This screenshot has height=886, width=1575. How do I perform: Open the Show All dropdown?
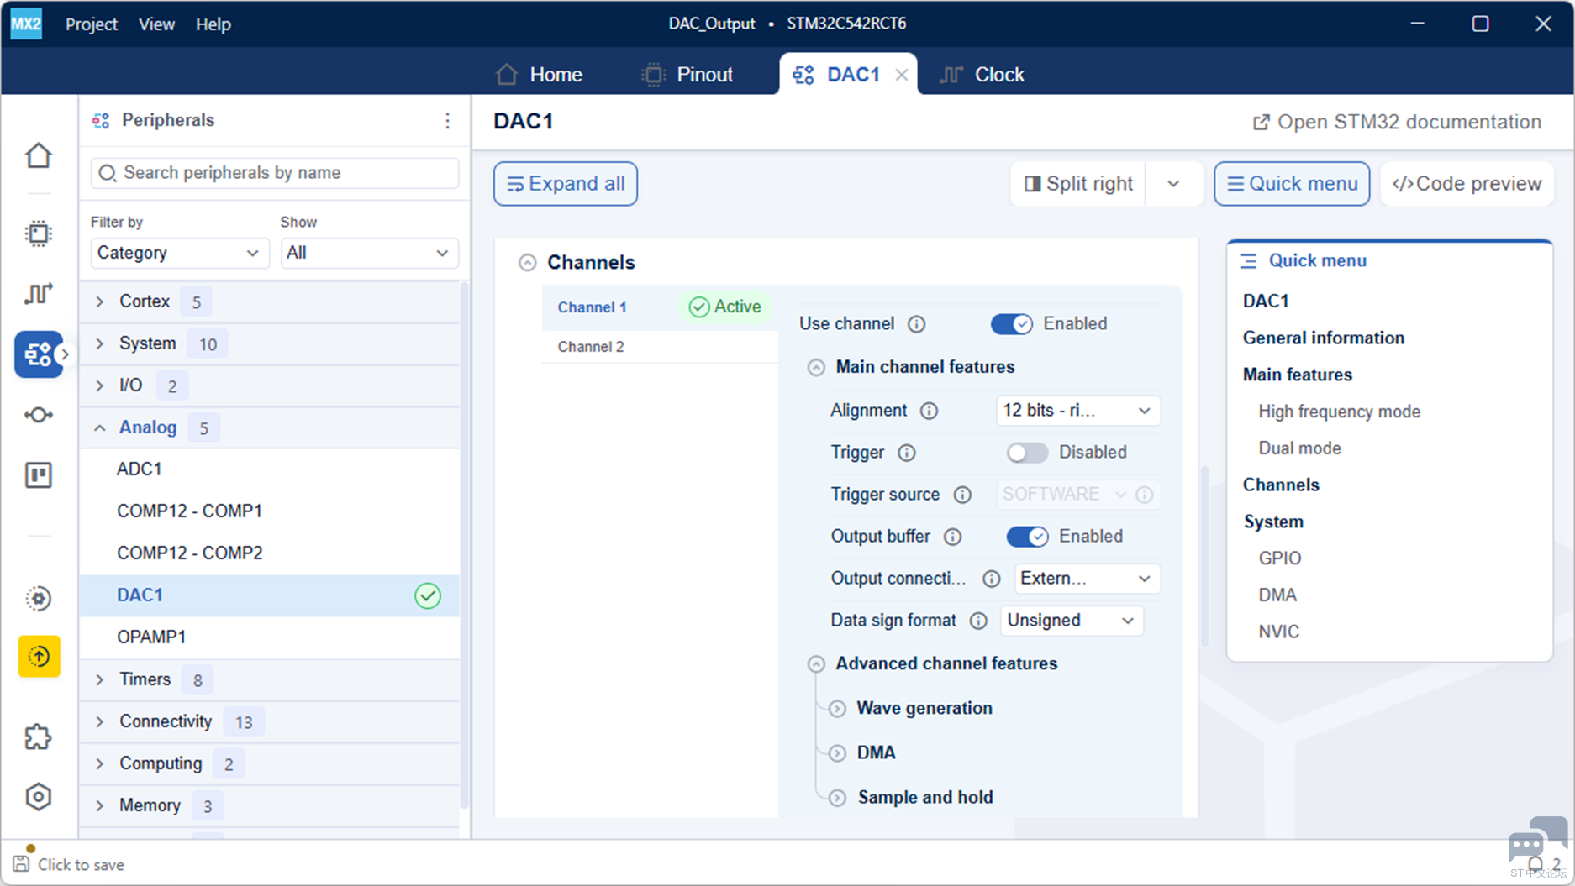[x=369, y=253]
